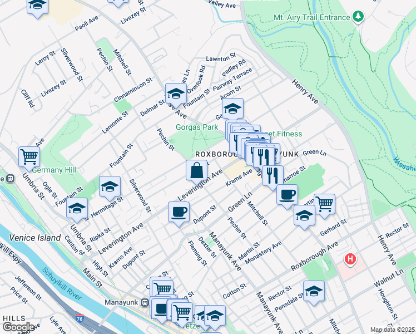Click the Mt. Airy Trail Entrance text

click(x=312, y=17)
